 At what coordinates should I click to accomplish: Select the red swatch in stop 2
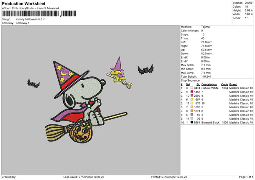(x=192, y=92)
